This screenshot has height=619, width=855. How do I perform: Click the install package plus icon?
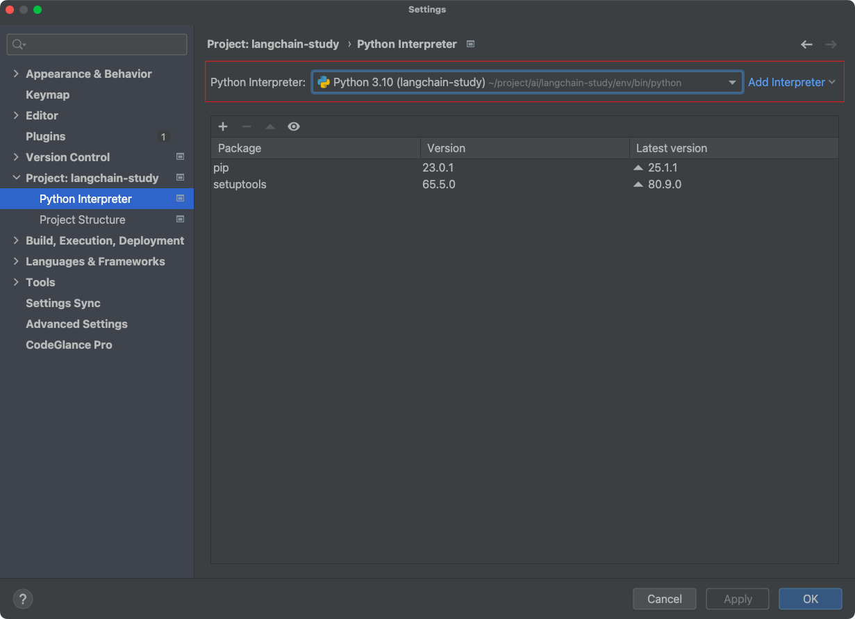(222, 126)
